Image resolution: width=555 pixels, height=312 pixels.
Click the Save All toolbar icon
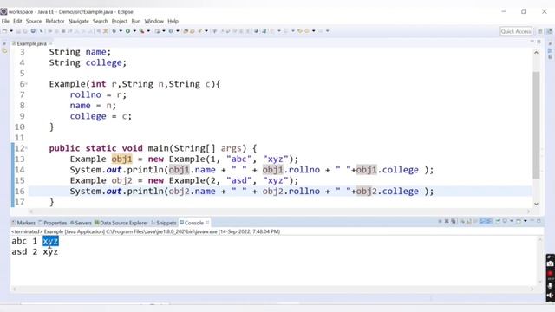pos(25,31)
